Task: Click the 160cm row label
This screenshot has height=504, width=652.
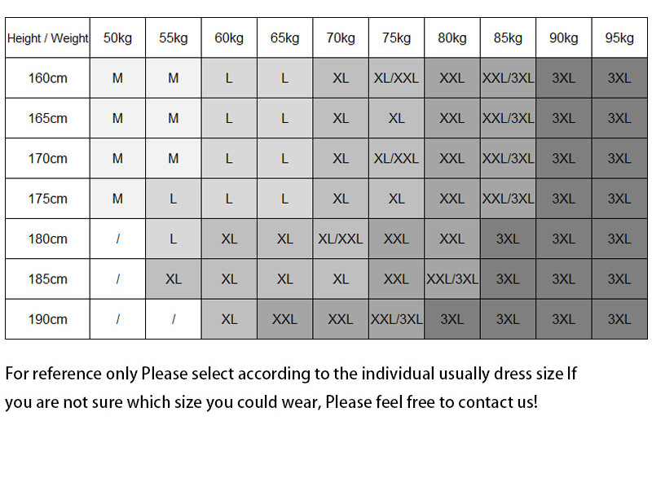Action: [x=47, y=78]
